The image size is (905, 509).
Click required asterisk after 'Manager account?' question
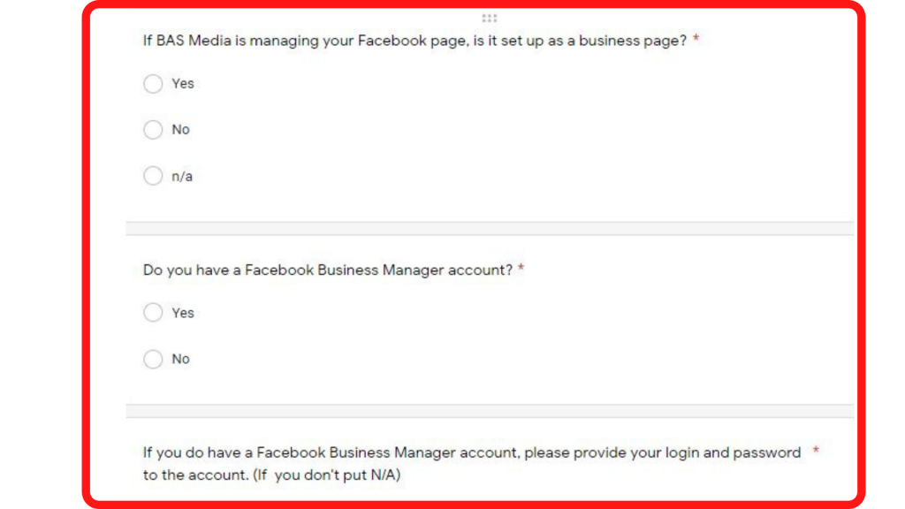[521, 270]
